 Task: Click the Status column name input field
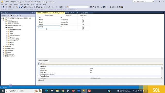[x=49, y=27]
